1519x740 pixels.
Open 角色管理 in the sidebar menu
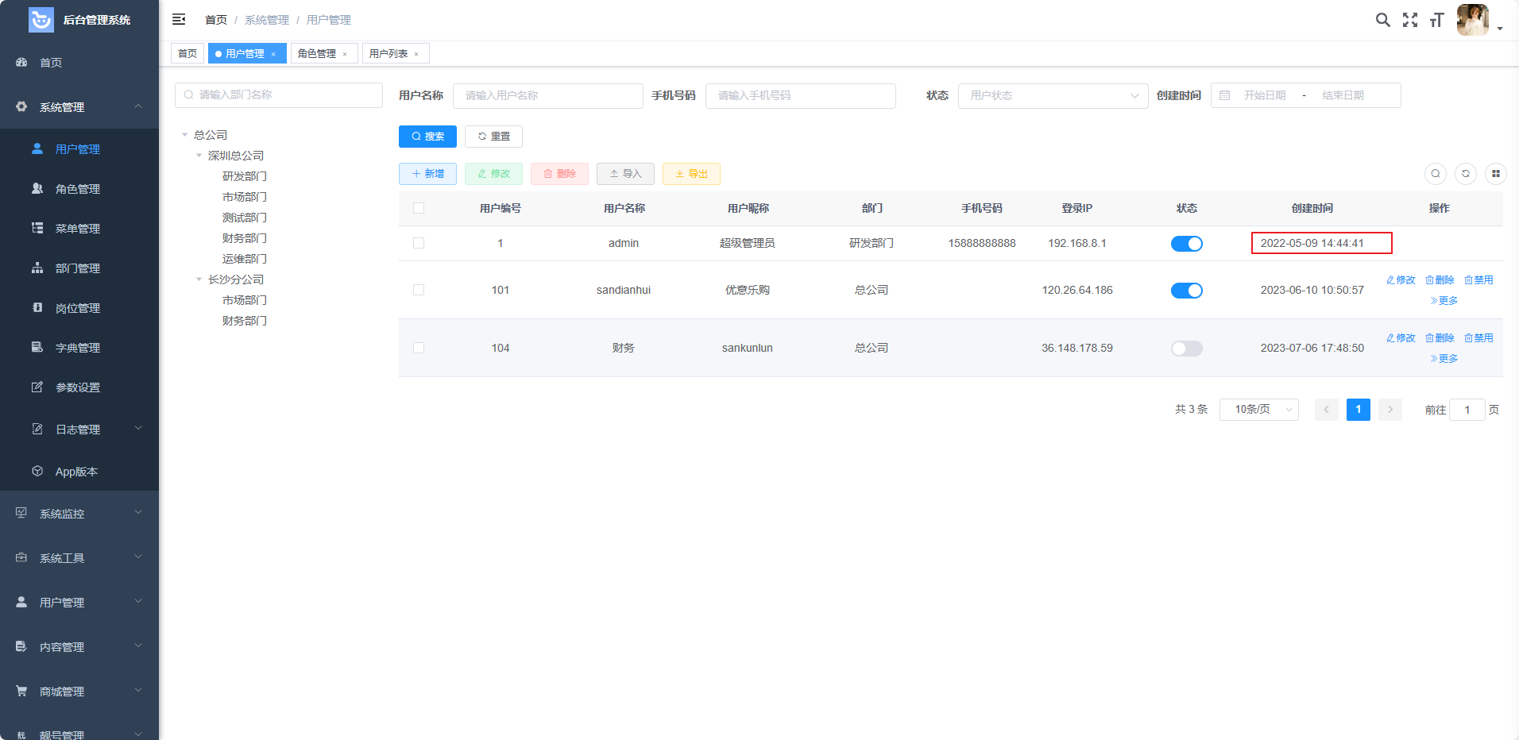click(x=78, y=189)
